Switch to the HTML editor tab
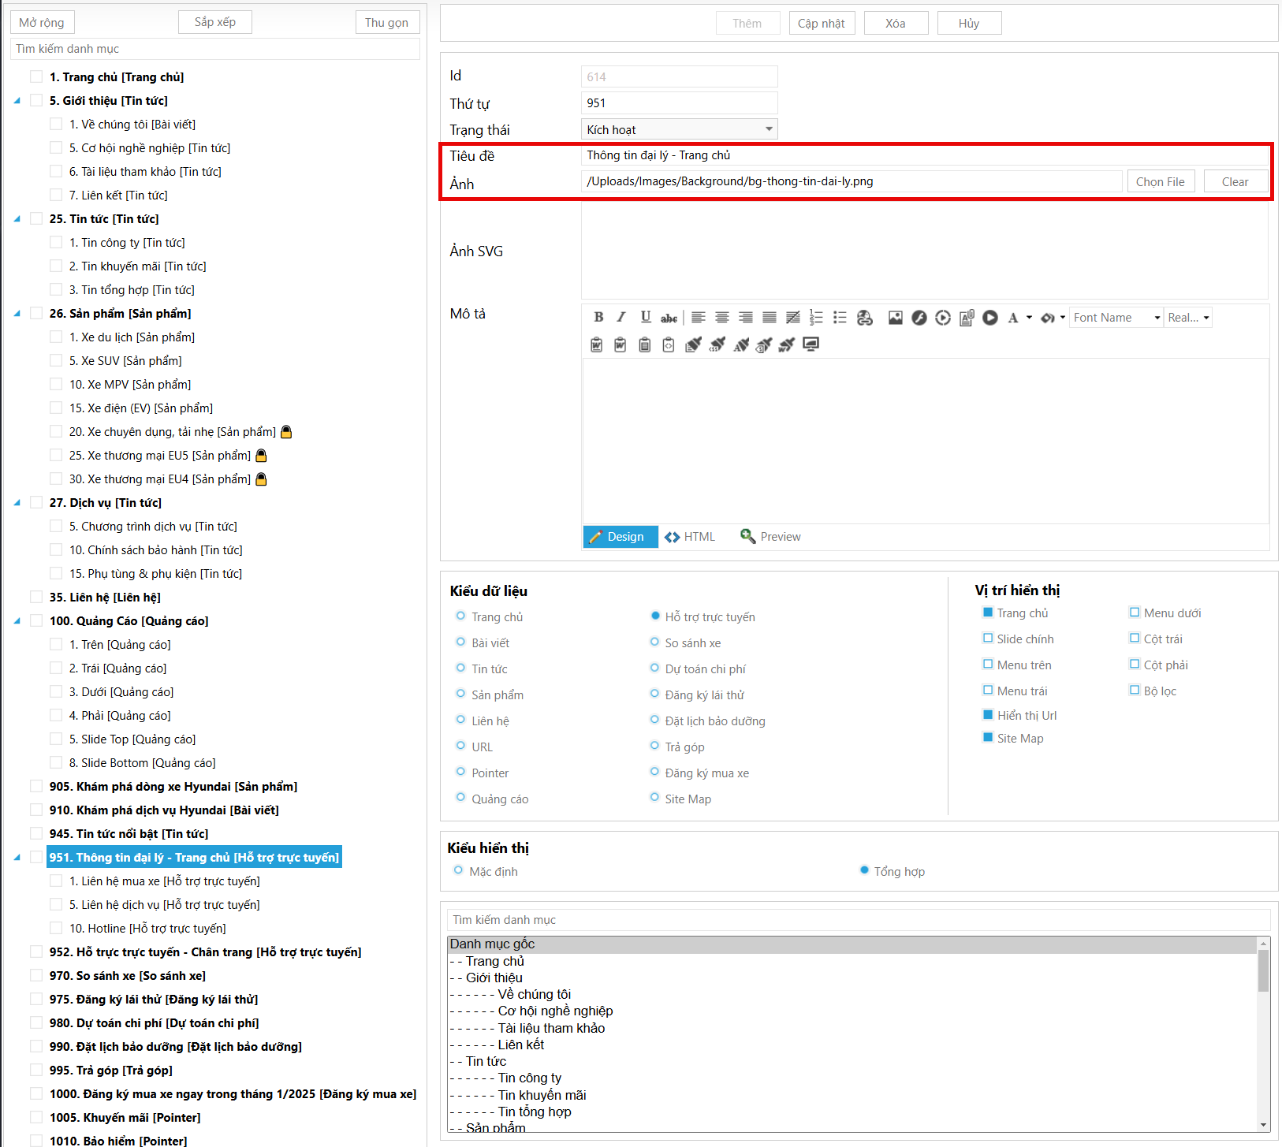The height and width of the screenshot is (1147, 1282). (x=690, y=537)
